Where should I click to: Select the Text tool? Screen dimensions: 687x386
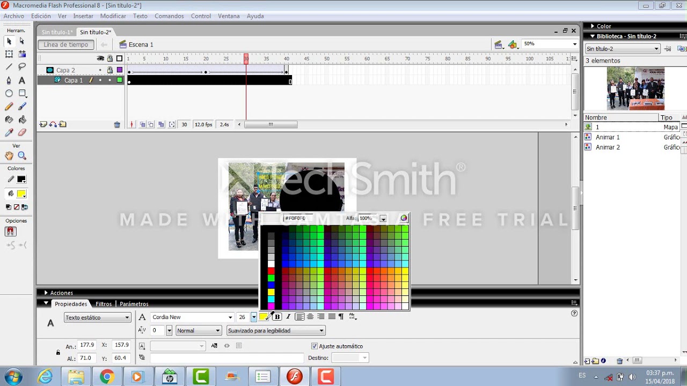tap(22, 80)
